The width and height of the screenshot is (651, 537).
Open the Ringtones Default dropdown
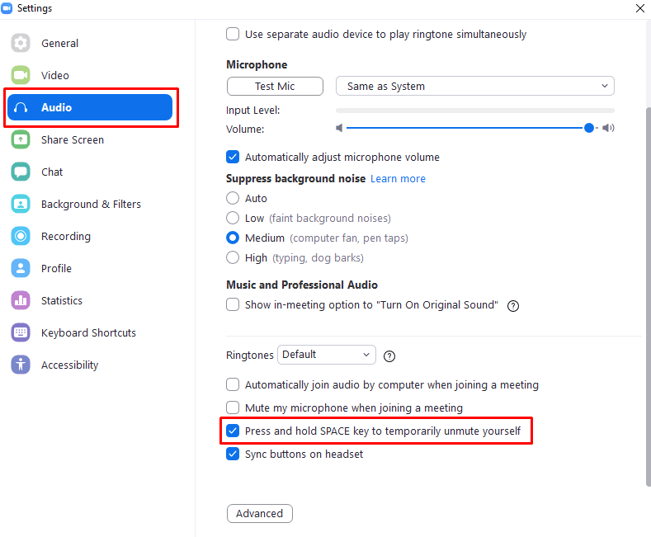[327, 355]
